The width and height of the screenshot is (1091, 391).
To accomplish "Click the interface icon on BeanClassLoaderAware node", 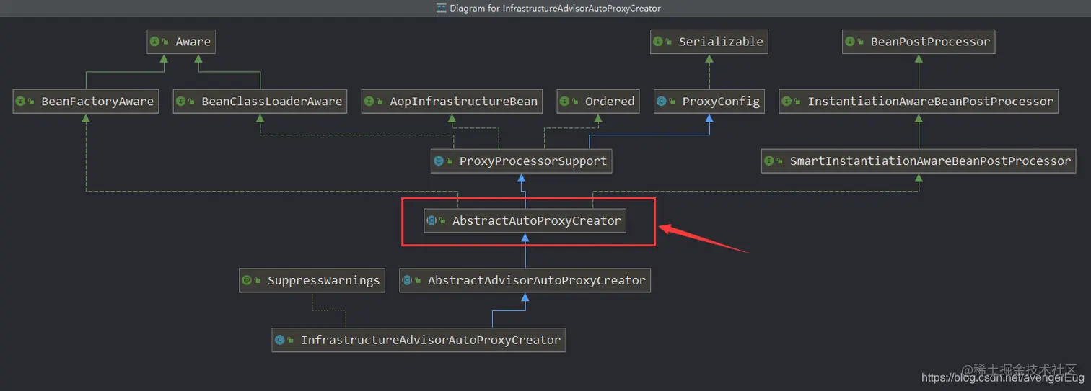I will coord(181,102).
